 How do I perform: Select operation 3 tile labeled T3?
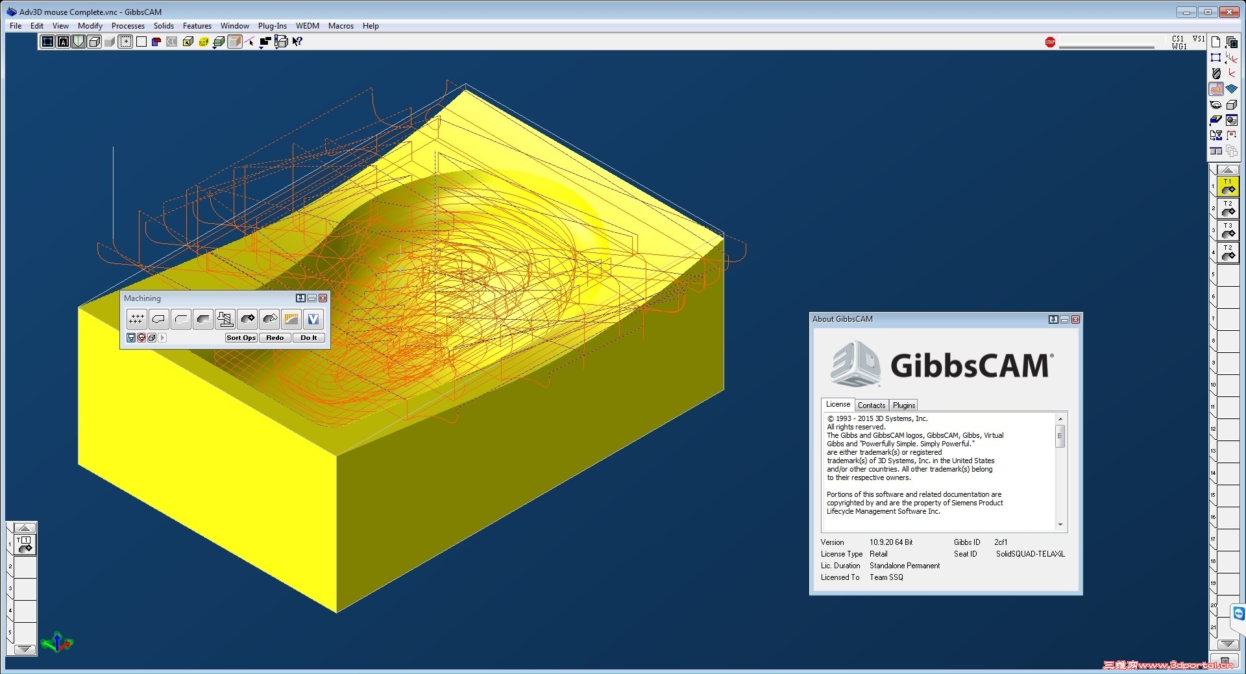tap(1228, 230)
